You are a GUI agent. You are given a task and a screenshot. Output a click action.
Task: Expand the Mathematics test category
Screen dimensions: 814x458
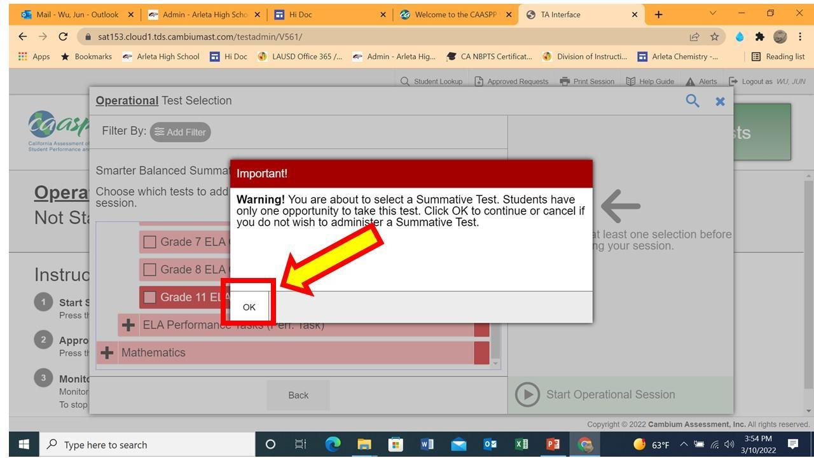pyautogui.click(x=107, y=352)
